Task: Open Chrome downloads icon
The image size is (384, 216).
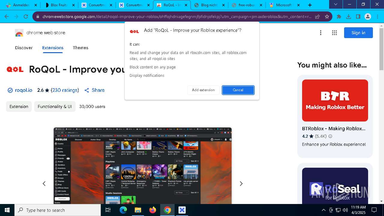Action: pyautogui.click(x=349, y=17)
